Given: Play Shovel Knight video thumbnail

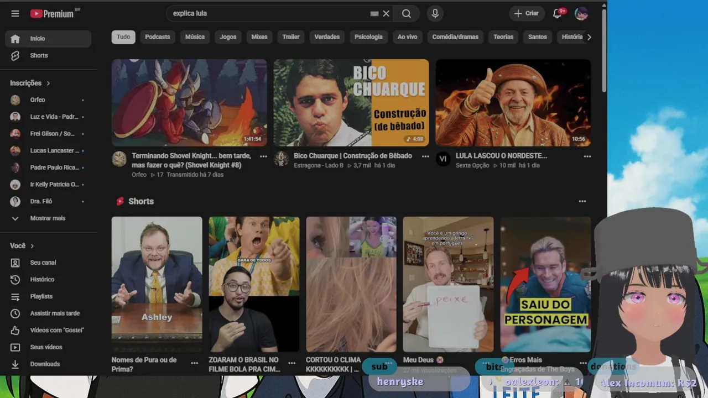Looking at the screenshot, I should (189, 103).
